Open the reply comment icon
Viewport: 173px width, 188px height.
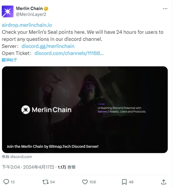(6, 182)
